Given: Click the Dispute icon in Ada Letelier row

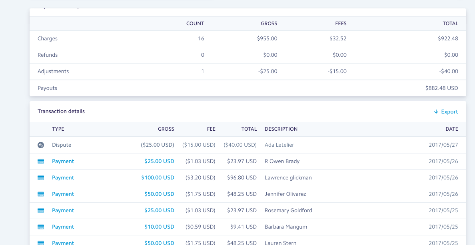Looking at the screenshot, I should tap(41, 145).
